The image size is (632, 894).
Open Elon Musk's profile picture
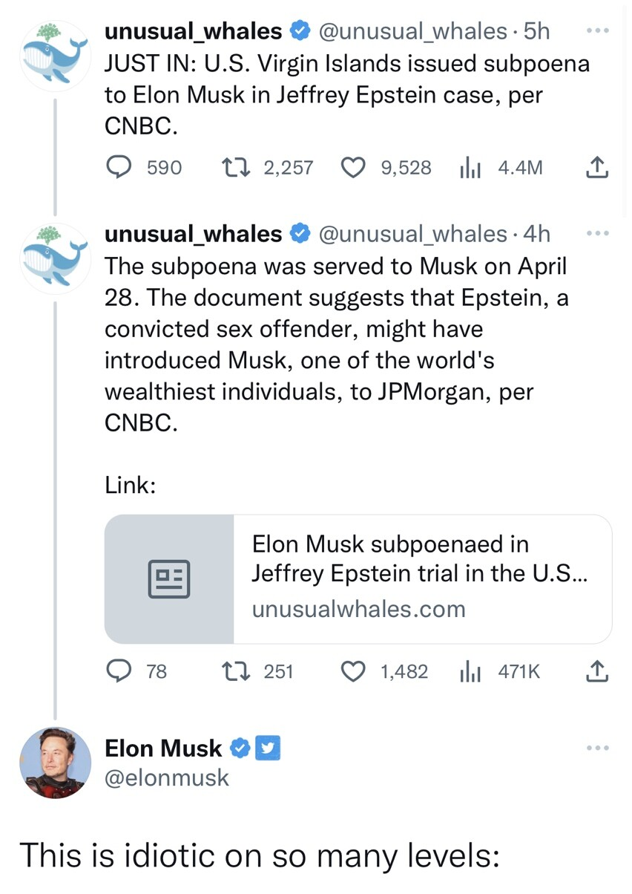click(x=56, y=763)
